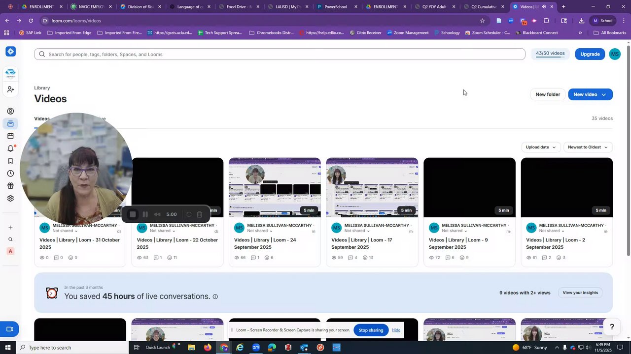Expand Not shared on 22 October video
This screenshot has height=354, width=631.
click(162, 231)
